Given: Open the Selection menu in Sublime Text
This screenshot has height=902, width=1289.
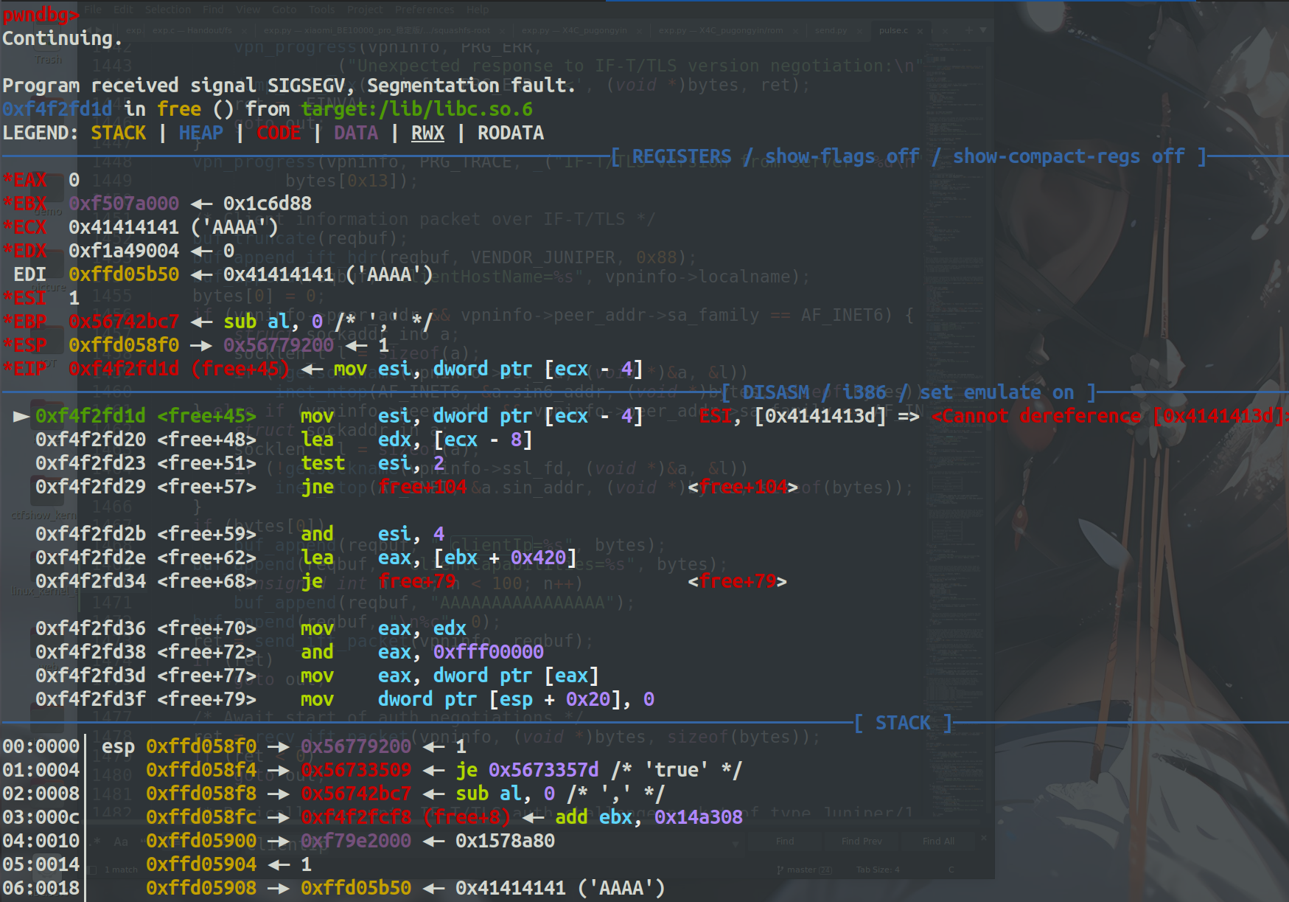Looking at the screenshot, I should (x=168, y=10).
